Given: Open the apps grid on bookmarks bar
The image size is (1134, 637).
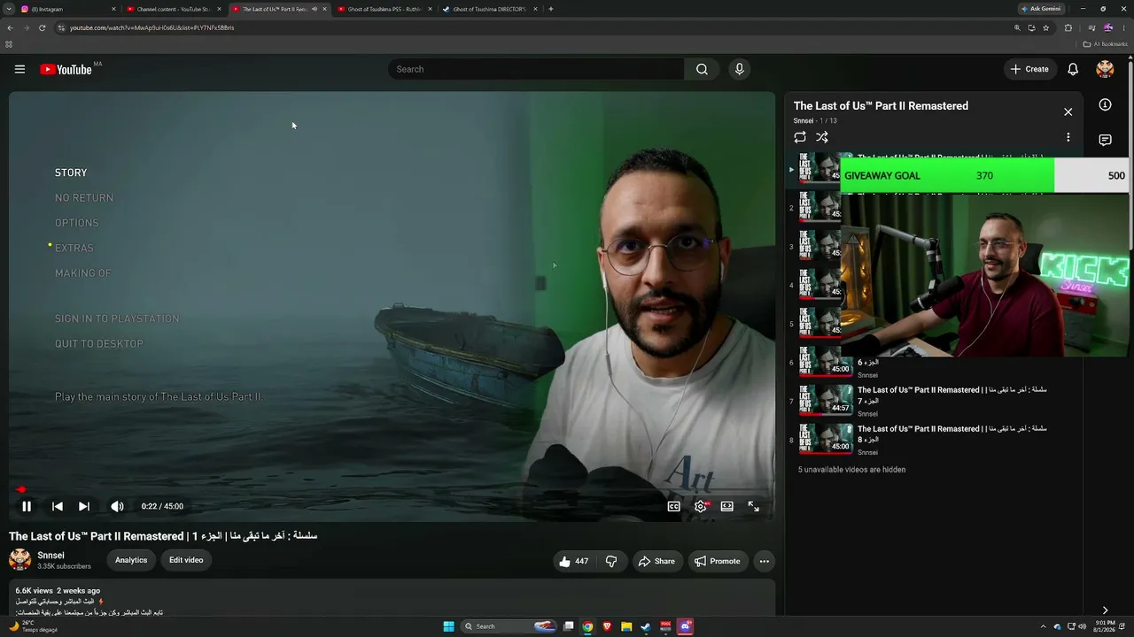Looking at the screenshot, I should coord(9,44).
